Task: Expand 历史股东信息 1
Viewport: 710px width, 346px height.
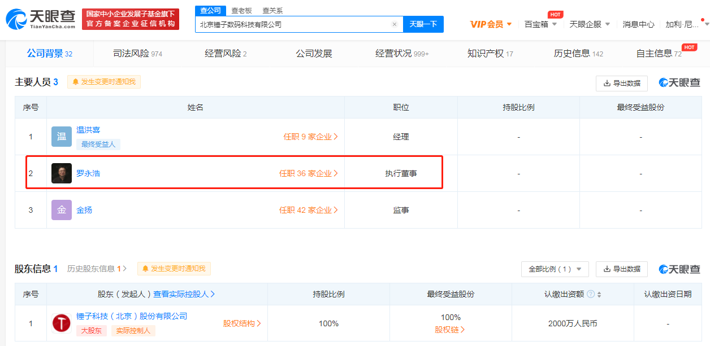Action: click(97, 269)
